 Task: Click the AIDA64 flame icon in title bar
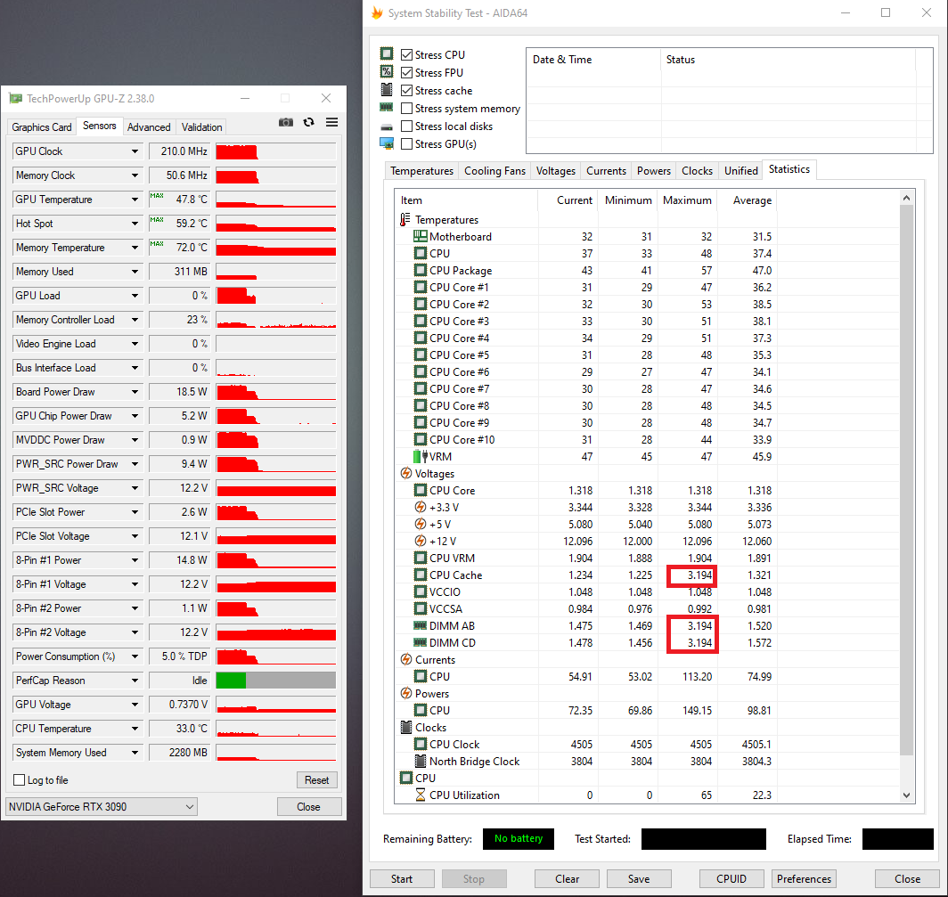378,13
